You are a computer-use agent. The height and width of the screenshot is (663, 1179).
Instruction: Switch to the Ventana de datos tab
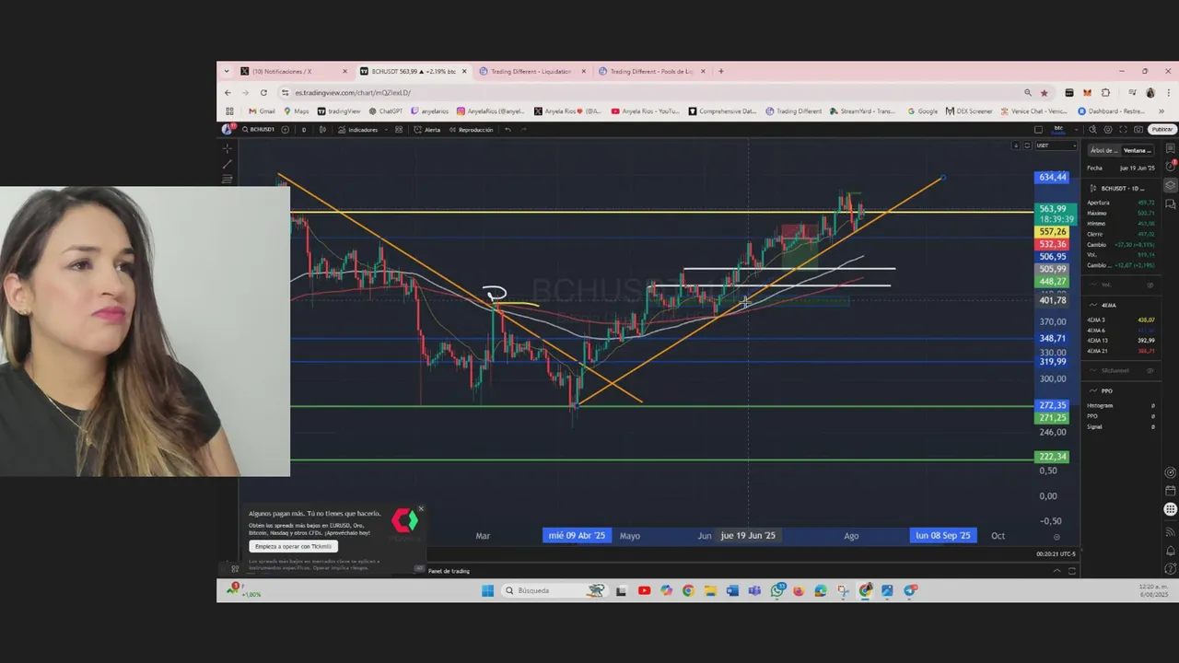coord(1138,150)
